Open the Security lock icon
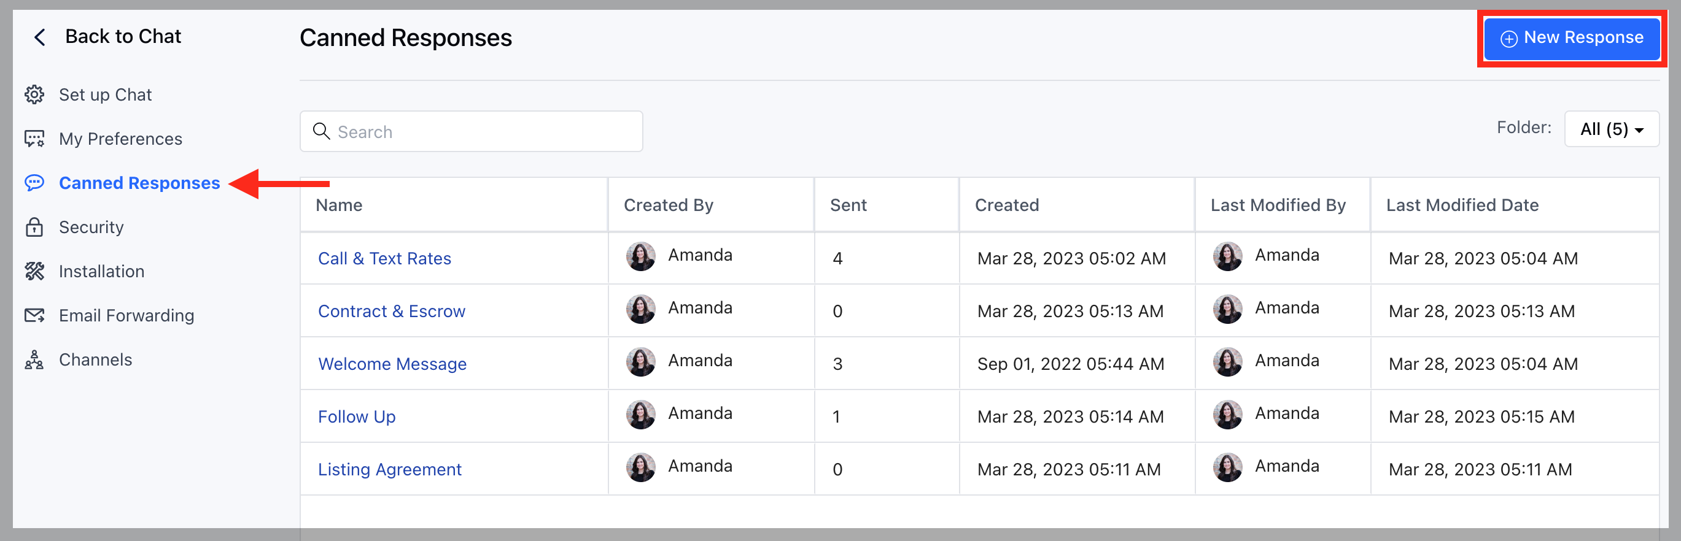1681x541 pixels. [x=34, y=227]
